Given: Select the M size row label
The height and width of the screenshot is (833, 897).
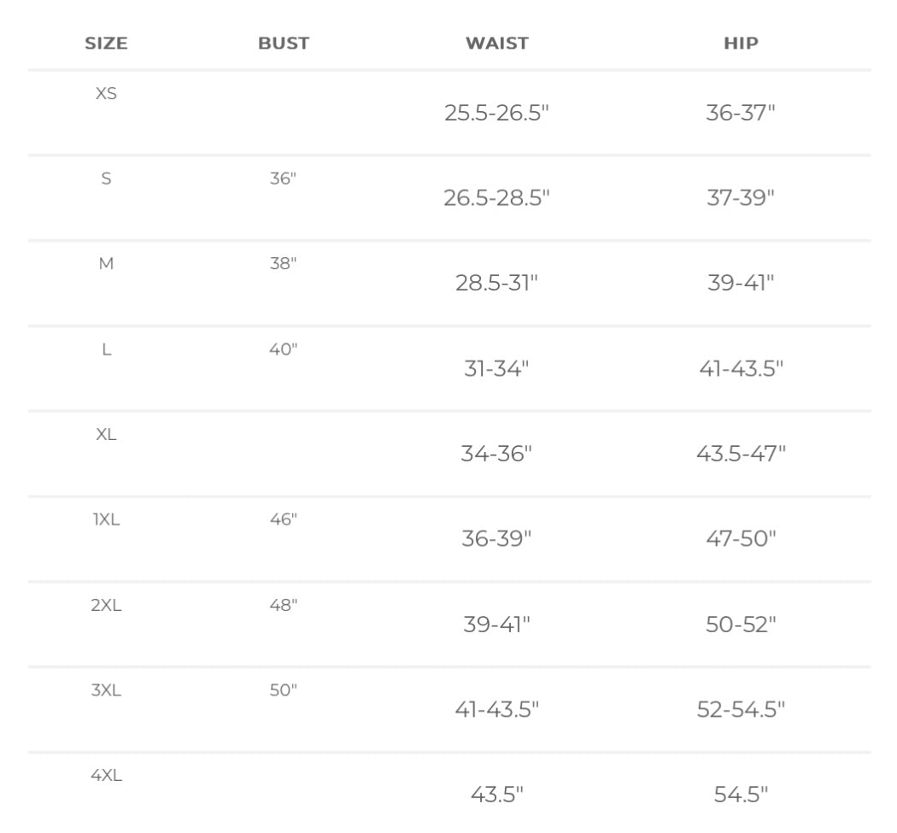Looking at the screenshot, I should point(106,264).
